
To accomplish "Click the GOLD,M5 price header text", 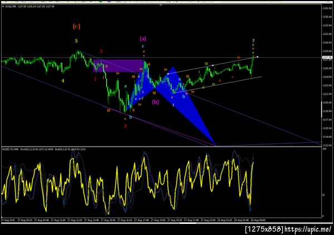I will pyautogui.click(x=30, y=7).
